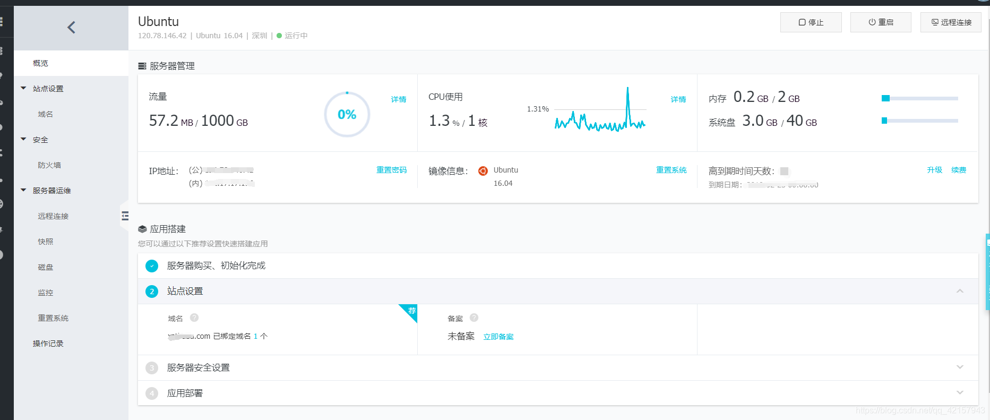Viewport: 990px width, 420px height.
Task: Click the 未备案 status text
Action: pyautogui.click(x=461, y=336)
